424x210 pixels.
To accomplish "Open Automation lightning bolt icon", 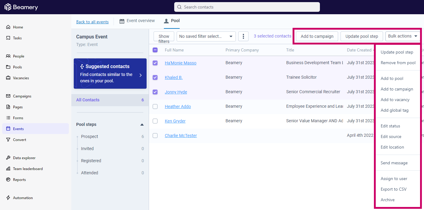I will pyautogui.click(x=8, y=198).
